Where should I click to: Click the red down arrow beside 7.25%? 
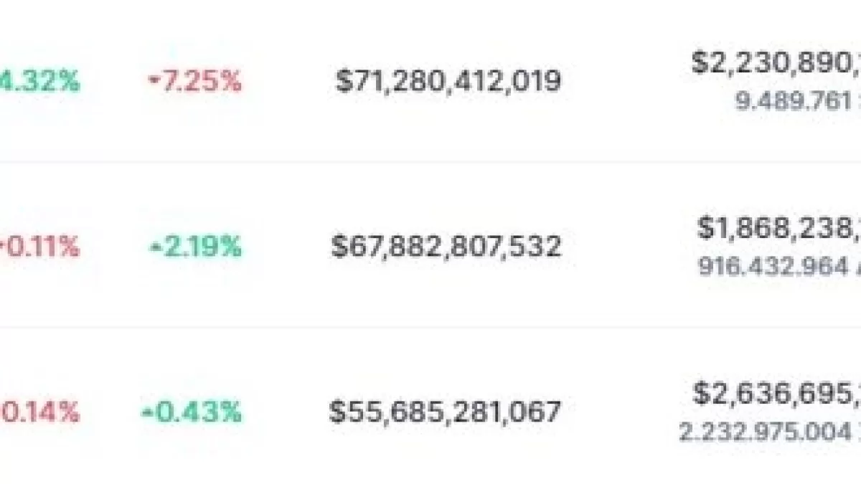[x=153, y=82]
